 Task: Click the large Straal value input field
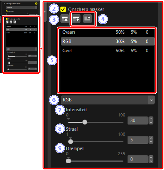click(138, 140)
